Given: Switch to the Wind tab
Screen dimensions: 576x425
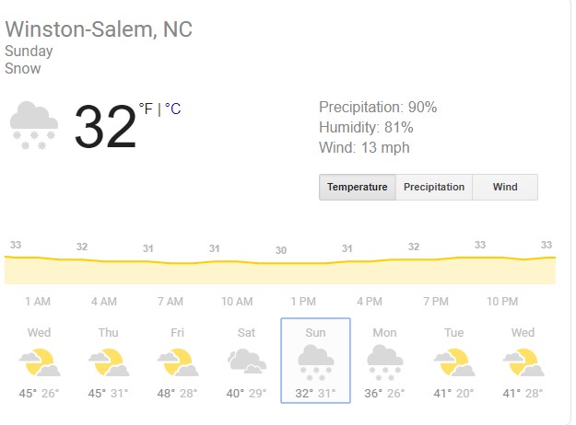Looking at the screenshot, I should 505,187.
